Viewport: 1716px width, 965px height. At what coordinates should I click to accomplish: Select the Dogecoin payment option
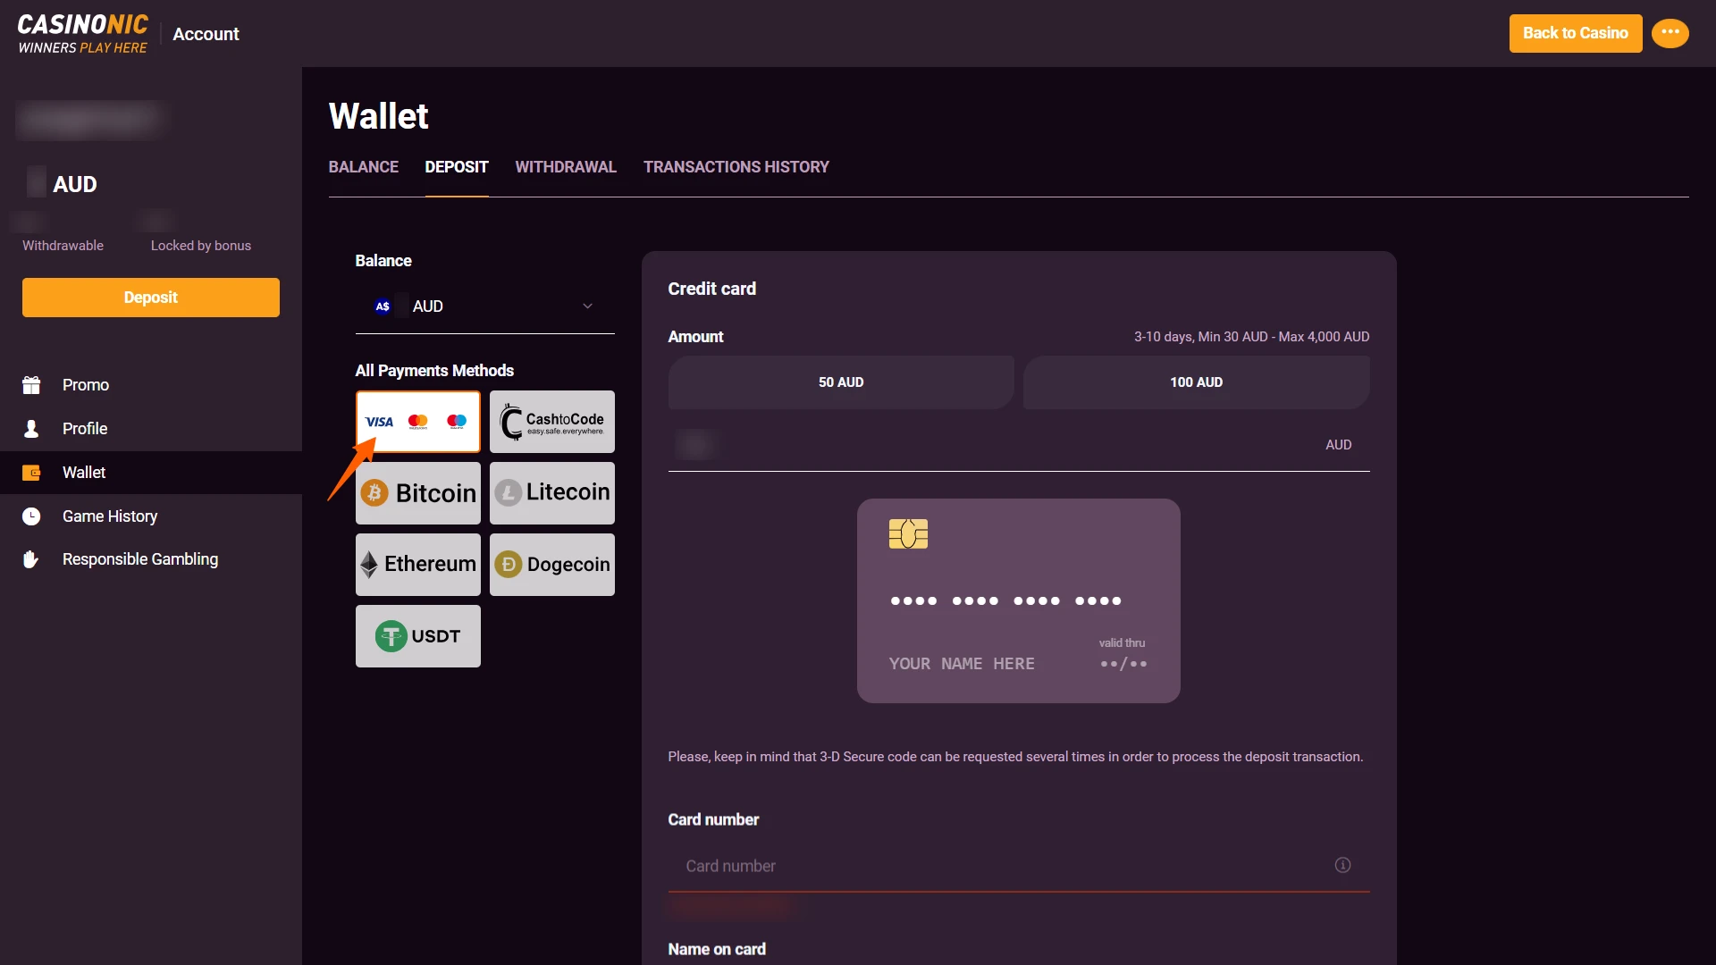pyautogui.click(x=551, y=565)
